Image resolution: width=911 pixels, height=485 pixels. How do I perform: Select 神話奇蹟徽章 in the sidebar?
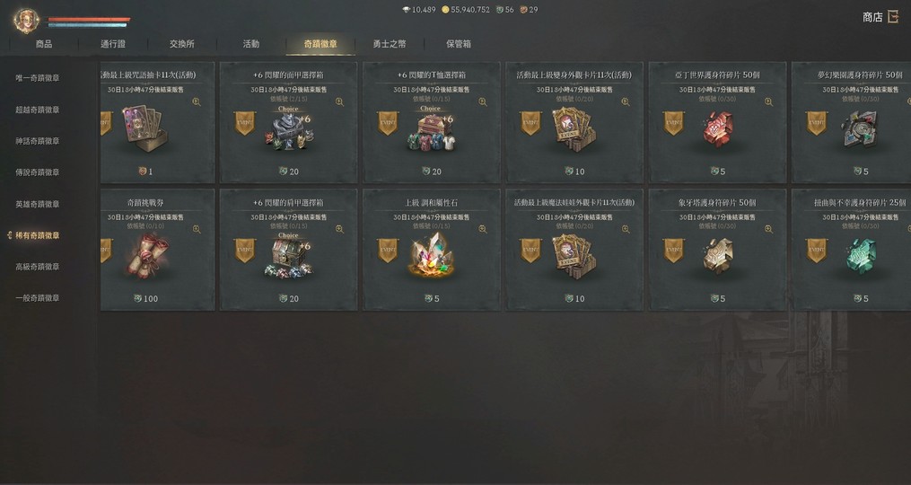pos(37,141)
